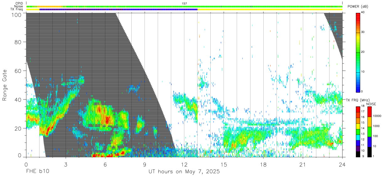Pick the green swatch in the NOISE legend

369,132
